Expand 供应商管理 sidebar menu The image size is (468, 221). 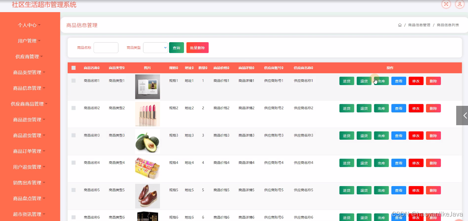pos(30,57)
